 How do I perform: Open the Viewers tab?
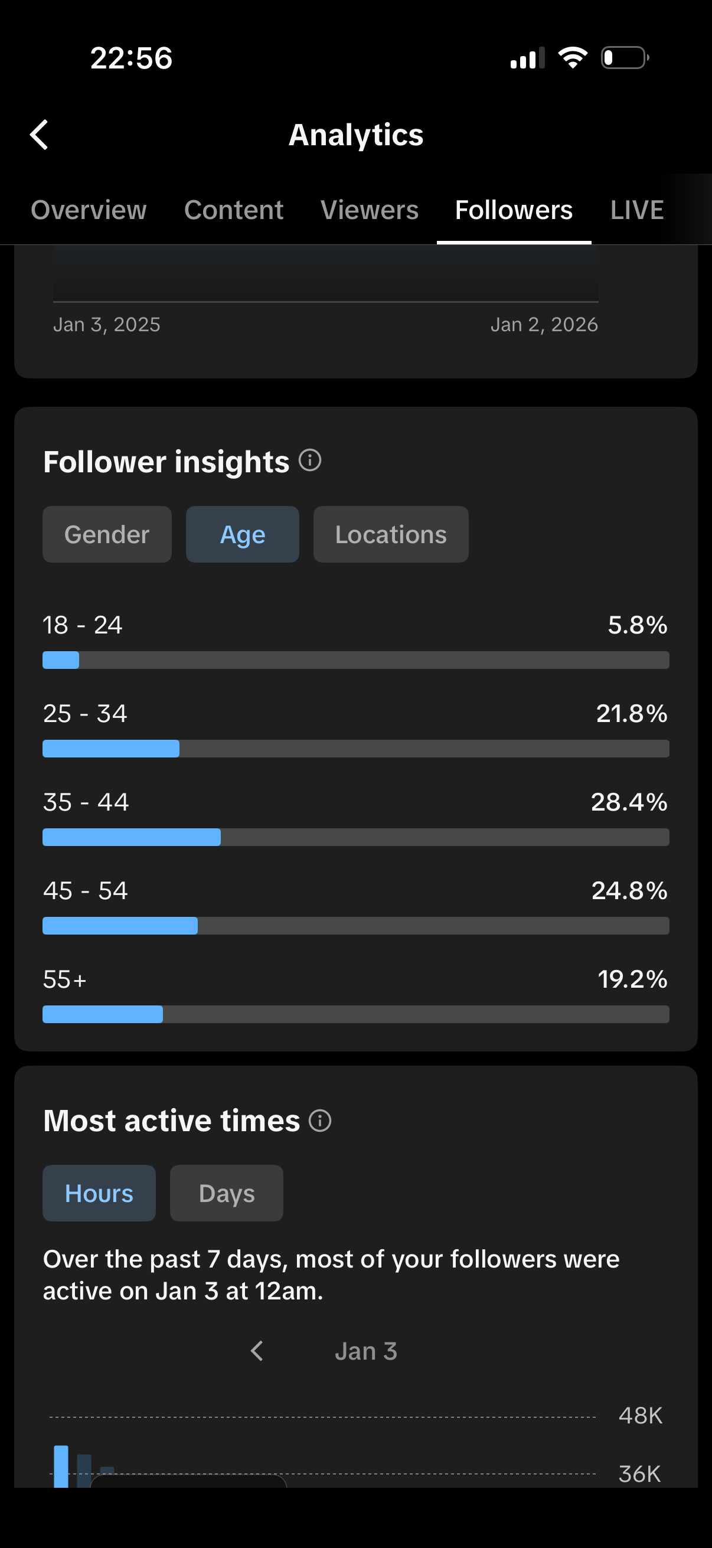pyautogui.click(x=370, y=210)
